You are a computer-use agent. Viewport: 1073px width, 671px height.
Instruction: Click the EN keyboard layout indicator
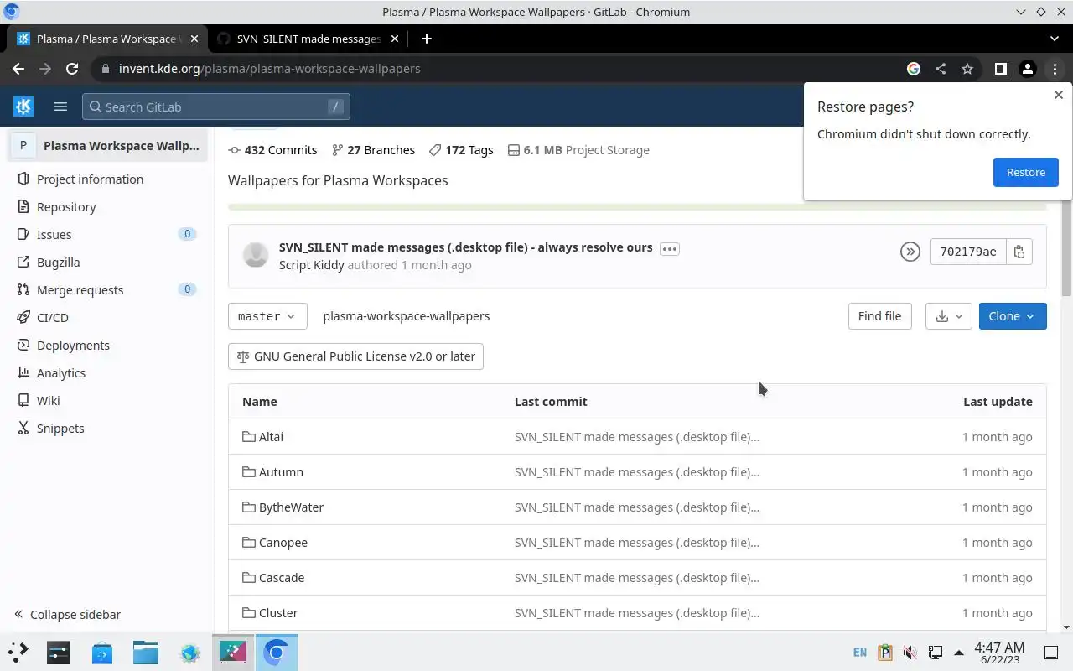click(860, 652)
